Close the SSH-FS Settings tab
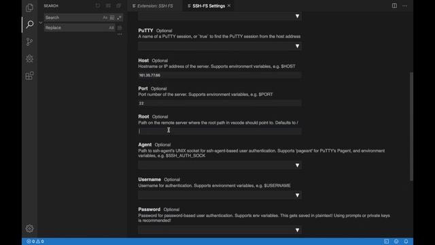This screenshot has width=435, height=245. pyautogui.click(x=229, y=5)
